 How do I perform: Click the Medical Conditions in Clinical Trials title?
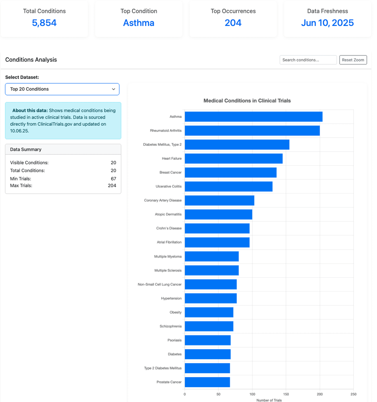click(247, 100)
